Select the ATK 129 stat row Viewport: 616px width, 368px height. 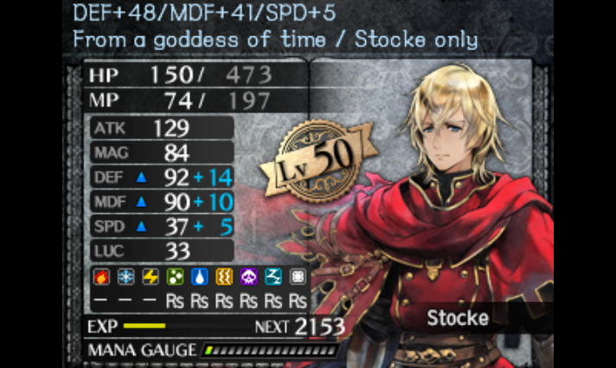163,128
